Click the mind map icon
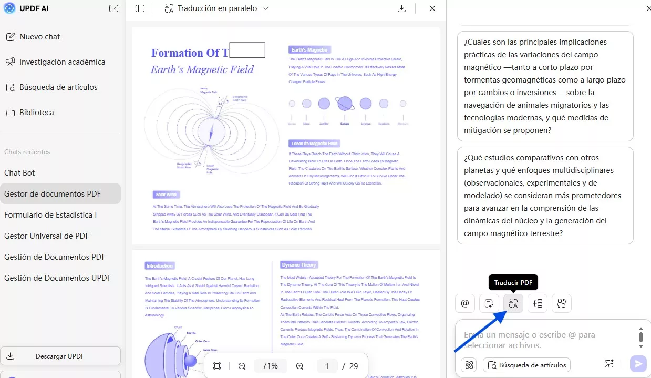This screenshot has height=378, width=651. pos(538,303)
